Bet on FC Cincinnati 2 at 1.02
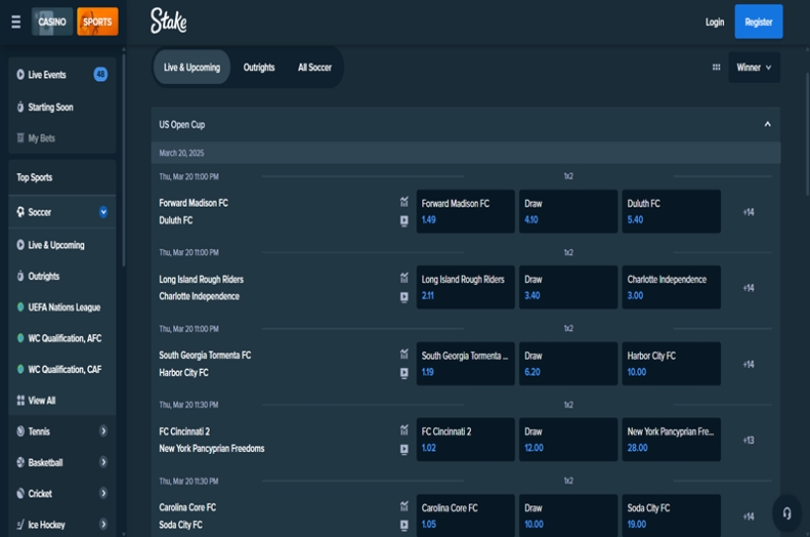Image resolution: width=810 pixels, height=537 pixels. (x=466, y=439)
